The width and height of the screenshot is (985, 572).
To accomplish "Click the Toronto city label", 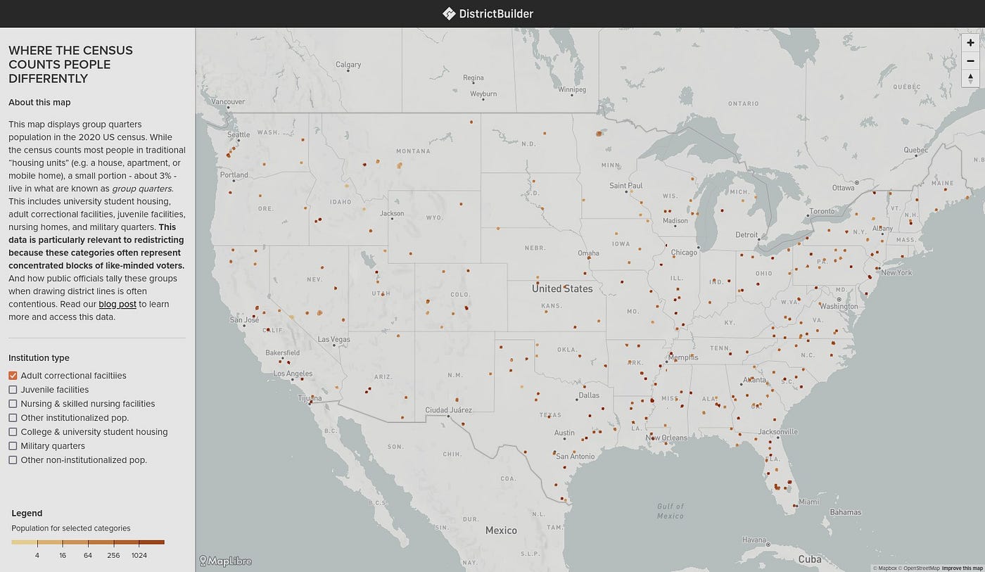I will pos(822,211).
